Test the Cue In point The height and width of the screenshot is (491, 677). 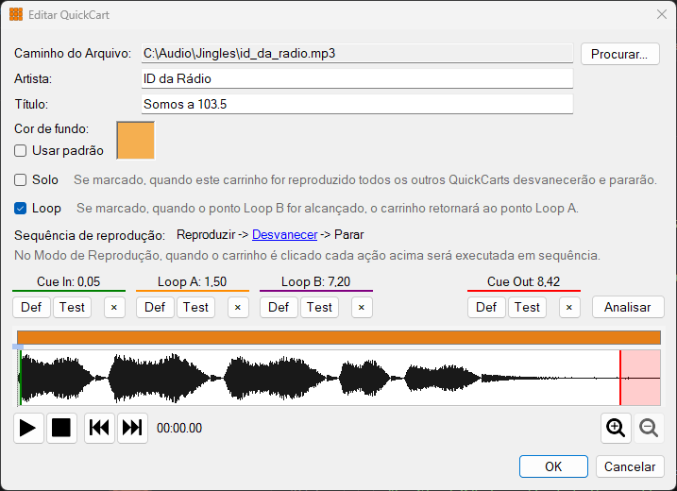coord(72,308)
